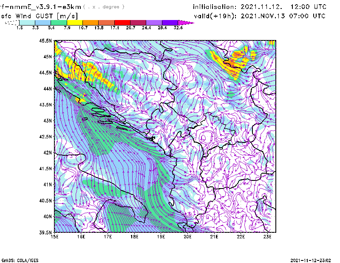
Task: Click the 41N latitude label
Action: click(48, 185)
